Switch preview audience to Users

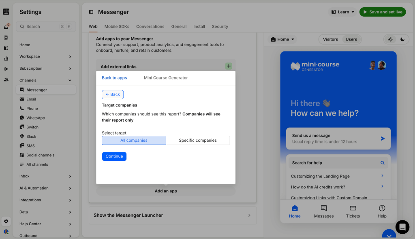pos(351,39)
